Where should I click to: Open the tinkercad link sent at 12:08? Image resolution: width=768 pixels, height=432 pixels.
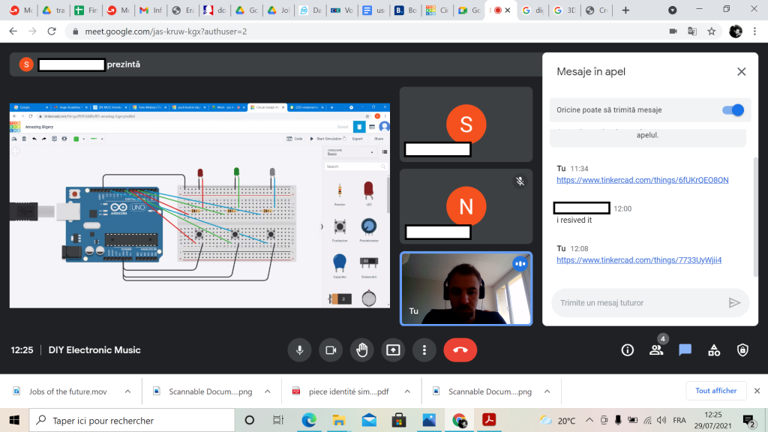(639, 260)
